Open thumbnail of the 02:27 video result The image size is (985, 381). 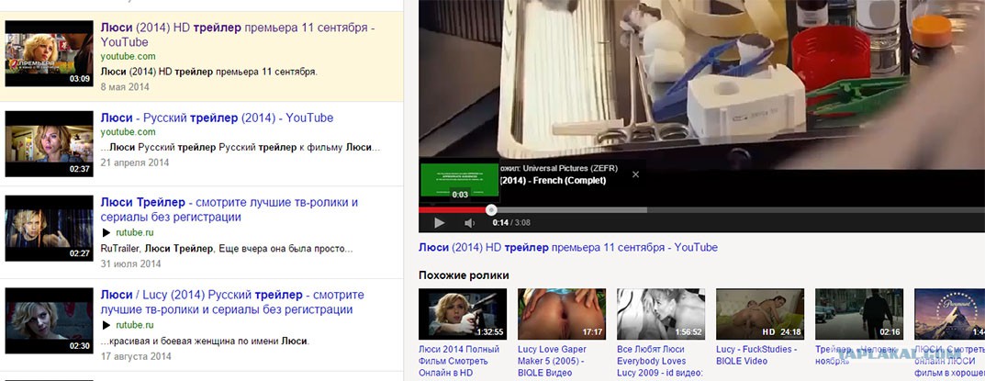[49, 229]
